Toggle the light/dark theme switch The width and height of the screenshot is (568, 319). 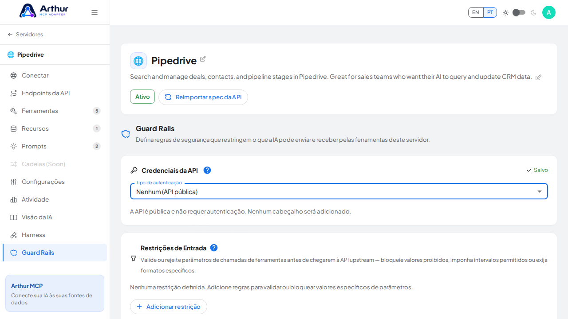(x=519, y=12)
